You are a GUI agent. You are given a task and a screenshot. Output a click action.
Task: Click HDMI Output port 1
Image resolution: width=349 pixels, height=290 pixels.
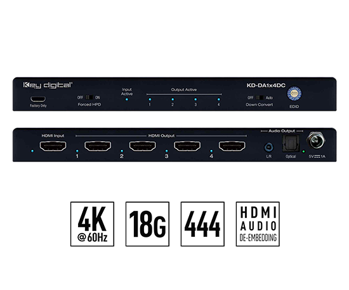98,146
